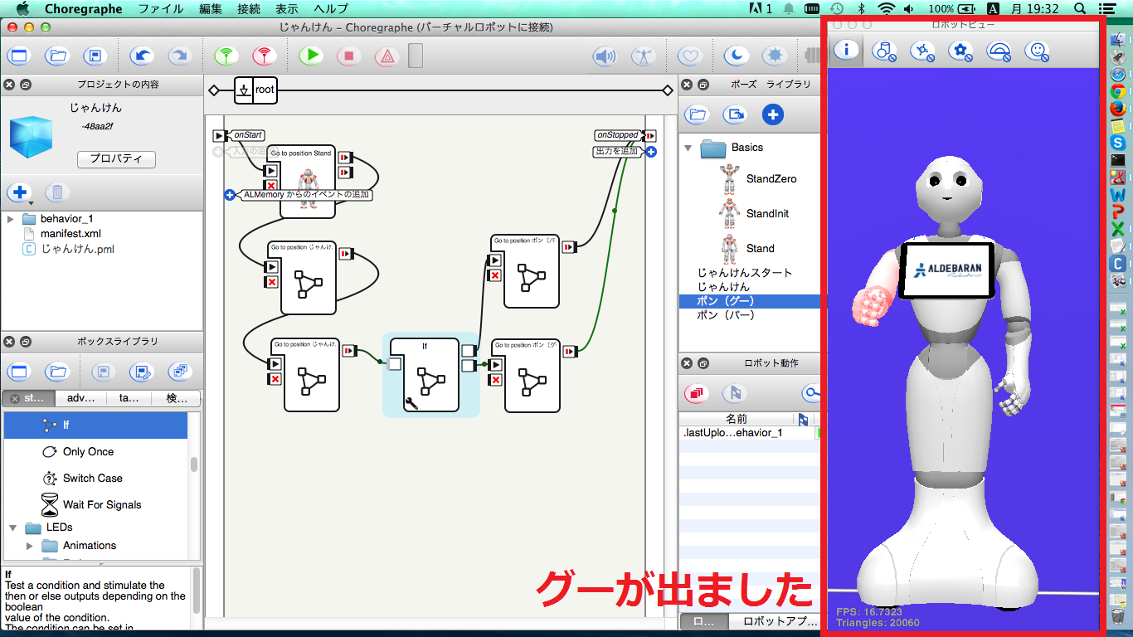Click the red Disconnect antenna icon
This screenshot has width=1133, height=637.
pos(265,56)
